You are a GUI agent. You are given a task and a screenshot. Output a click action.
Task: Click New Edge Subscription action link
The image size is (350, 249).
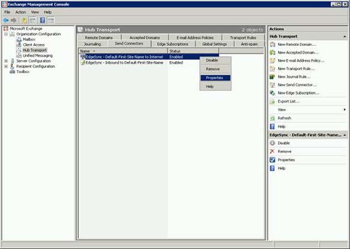pyautogui.click(x=298, y=93)
